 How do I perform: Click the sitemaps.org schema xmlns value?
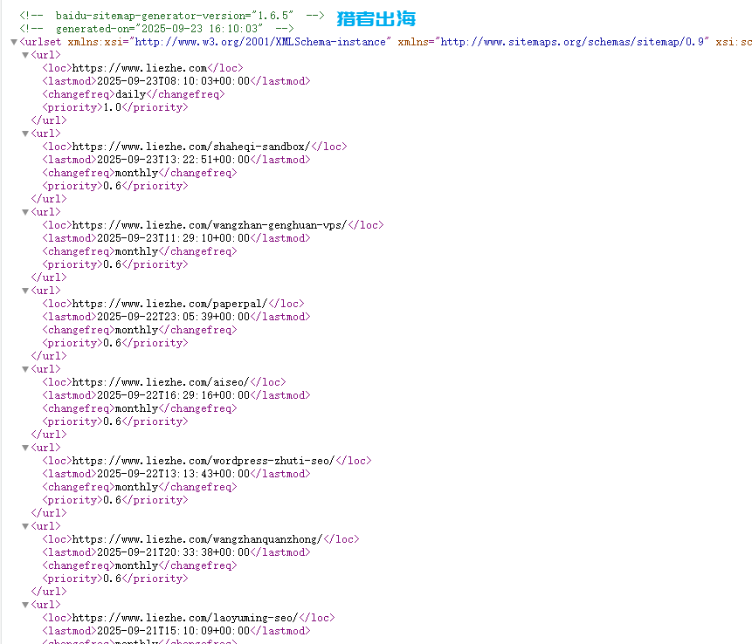[572, 42]
